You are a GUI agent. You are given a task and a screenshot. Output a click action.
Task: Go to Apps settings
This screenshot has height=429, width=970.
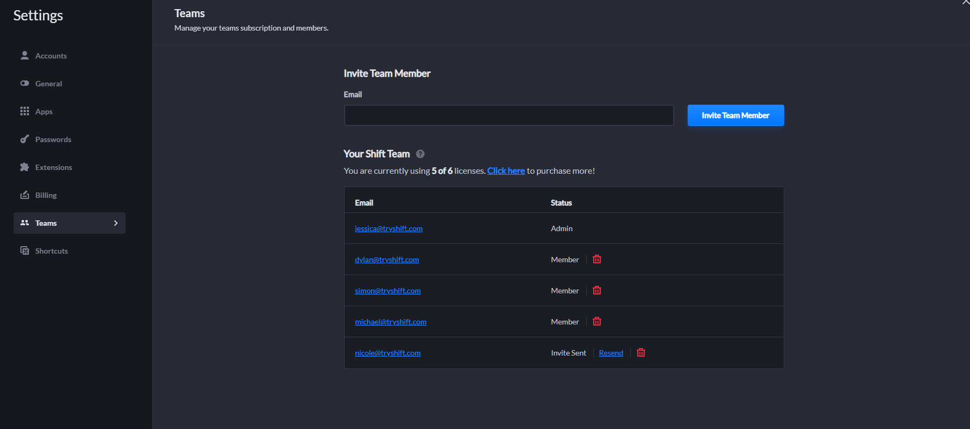(x=43, y=112)
